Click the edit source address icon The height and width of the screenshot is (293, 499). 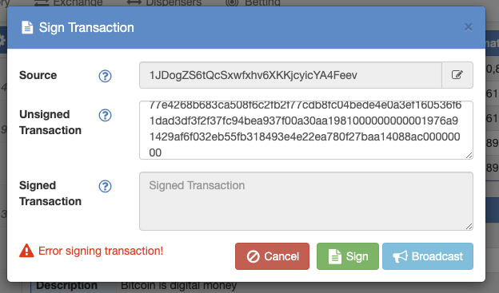[457, 75]
